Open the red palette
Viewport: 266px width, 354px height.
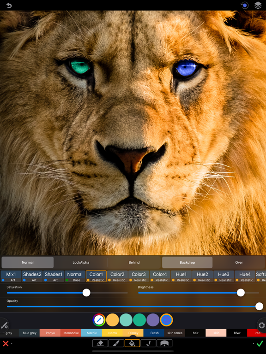(257, 333)
